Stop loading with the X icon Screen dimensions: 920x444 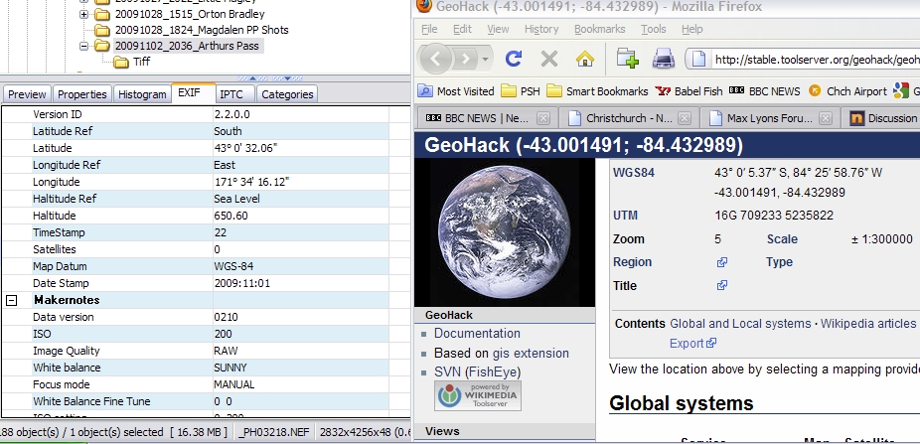(x=549, y=59)
